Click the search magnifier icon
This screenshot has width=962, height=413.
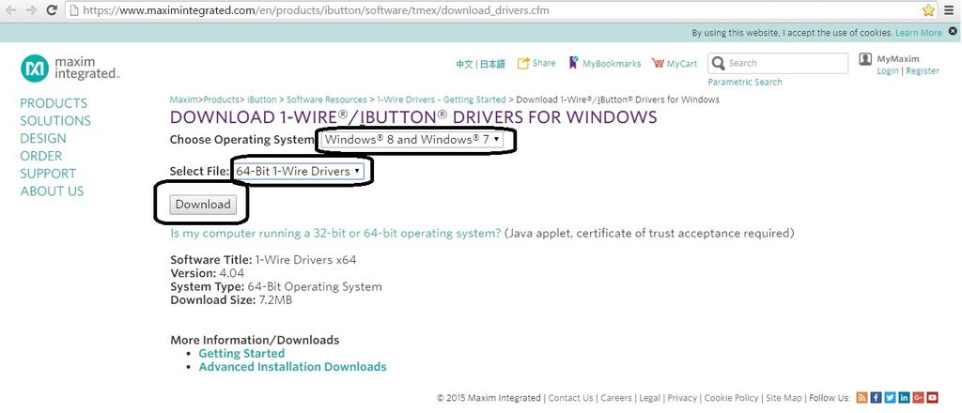(x=719, y=63)
